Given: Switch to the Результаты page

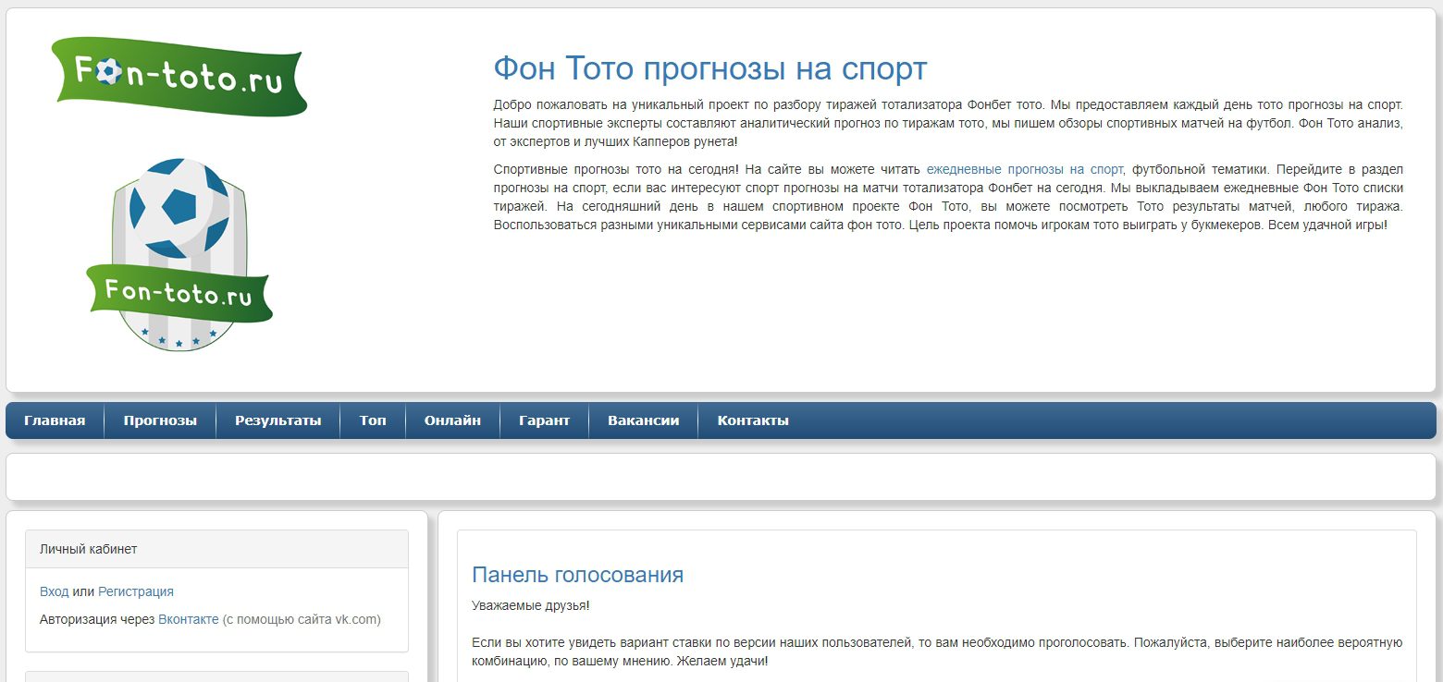Looking at the screenshot, I should tap(277, 420).
